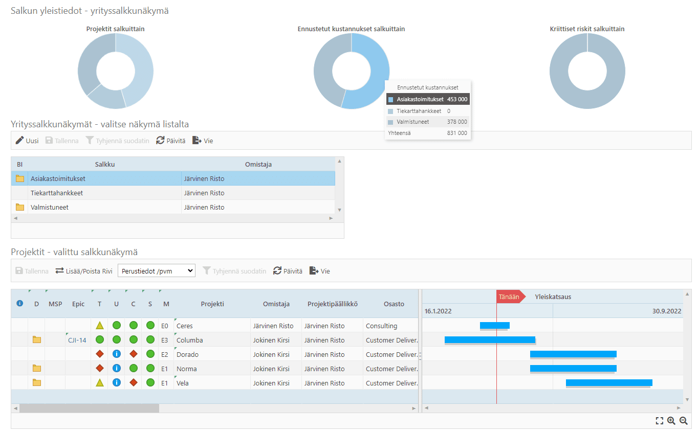The width and height of the screenshot is (698, 432).
Task: Click the Vela project Gantt bar
Action: point(608,382)
